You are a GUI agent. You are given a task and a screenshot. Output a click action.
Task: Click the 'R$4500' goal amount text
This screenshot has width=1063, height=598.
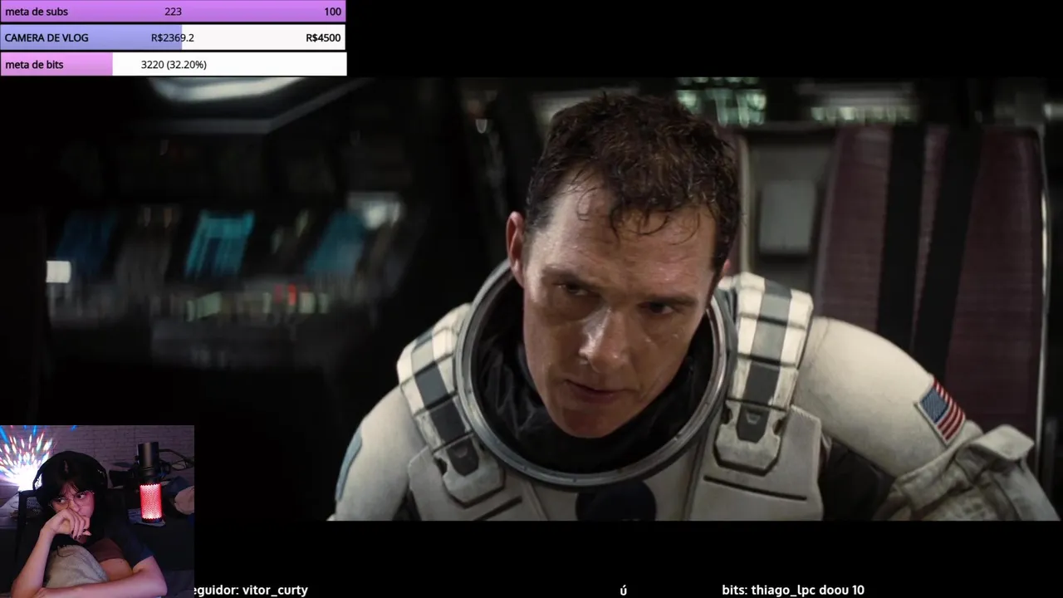(323, 38)
